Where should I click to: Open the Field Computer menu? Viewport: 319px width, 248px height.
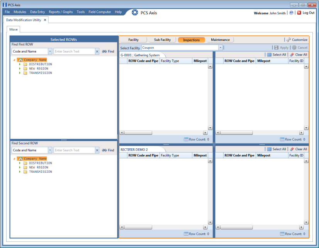click(100, 12)
